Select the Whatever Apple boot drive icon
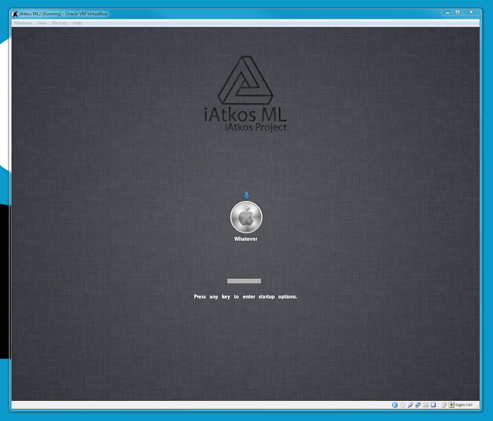Screen dimensions: 493x421 (246, 217)
